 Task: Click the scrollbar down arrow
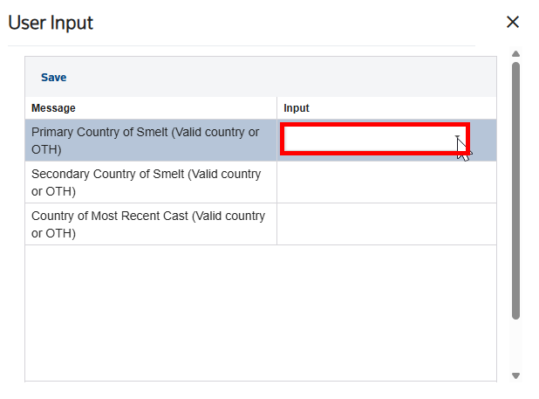(x=515, y=375)
